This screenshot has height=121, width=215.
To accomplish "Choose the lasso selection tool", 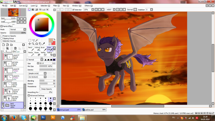I will click(33, 40).
